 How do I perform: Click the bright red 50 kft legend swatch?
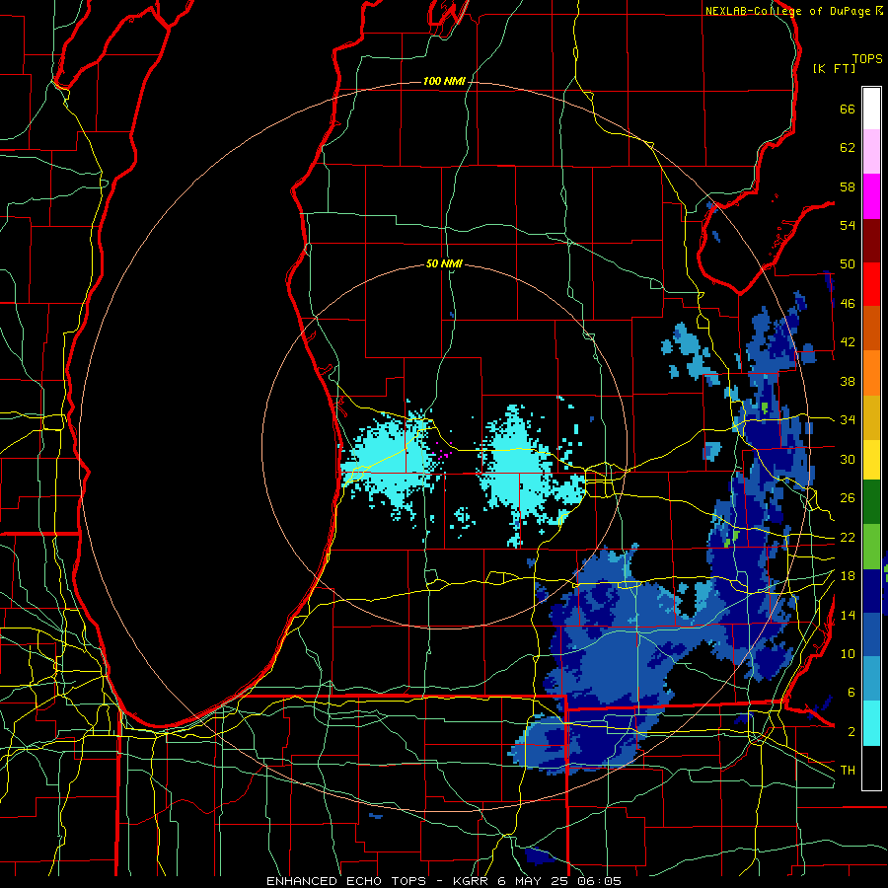click(x=871, y=284)
